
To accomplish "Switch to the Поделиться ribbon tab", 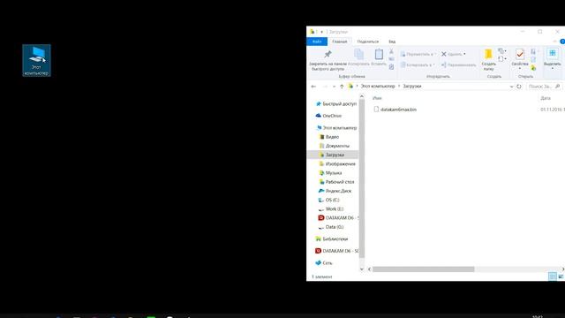I will (367, 42).
